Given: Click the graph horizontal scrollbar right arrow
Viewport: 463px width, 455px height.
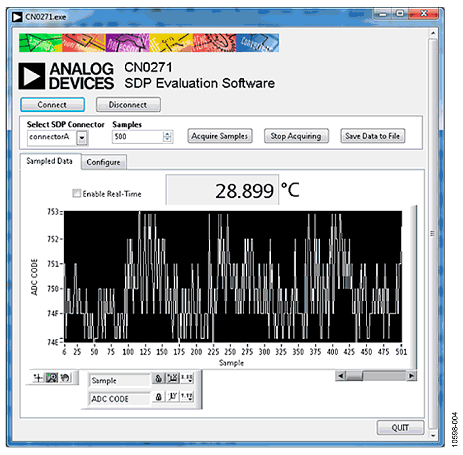Looking at the screenshot, I should [x=411, y=376].
